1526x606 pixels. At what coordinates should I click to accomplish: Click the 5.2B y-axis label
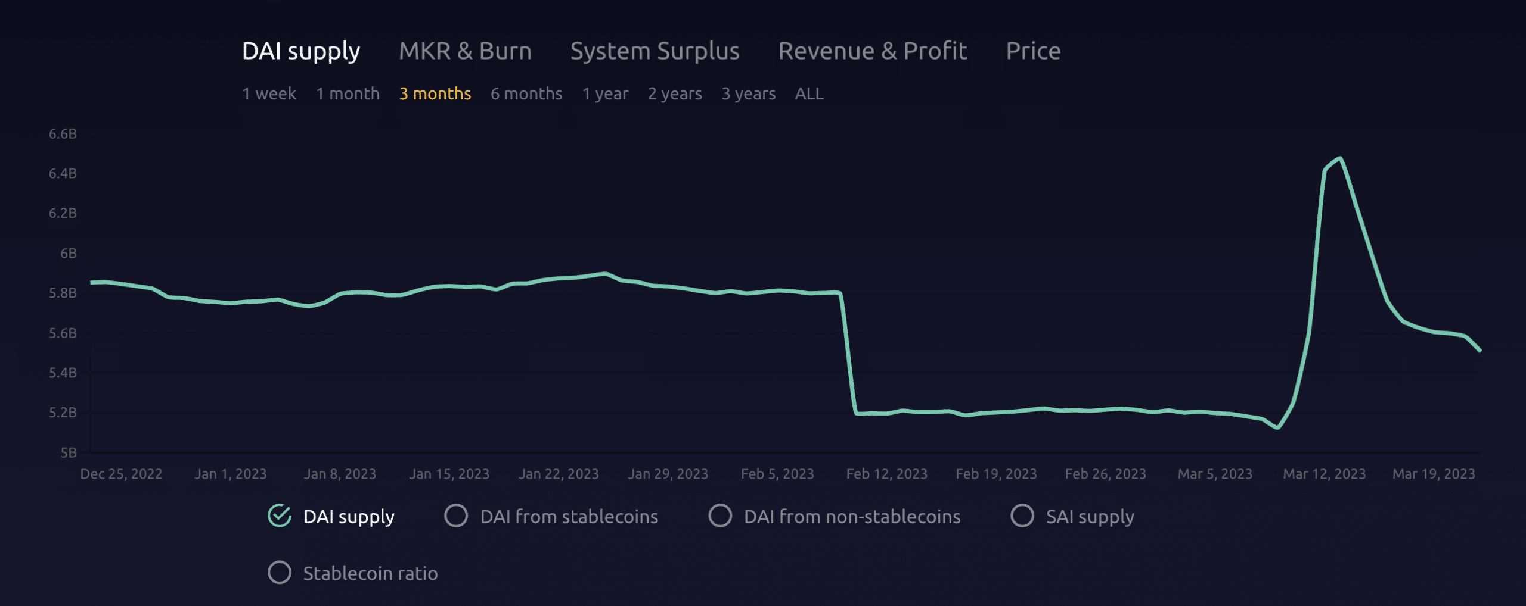point(63,413)
